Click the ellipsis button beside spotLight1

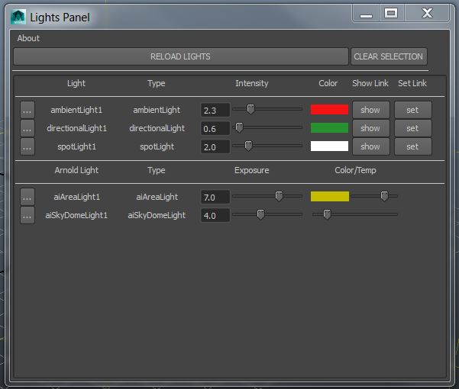coord(27,146)
